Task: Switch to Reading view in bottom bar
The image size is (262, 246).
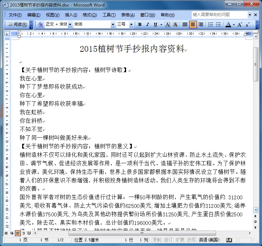Action: 29,233
